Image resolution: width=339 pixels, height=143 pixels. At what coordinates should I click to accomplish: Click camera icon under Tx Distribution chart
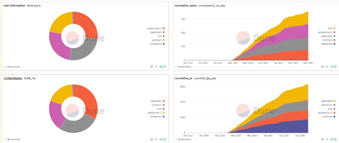(x=152, y=139)
